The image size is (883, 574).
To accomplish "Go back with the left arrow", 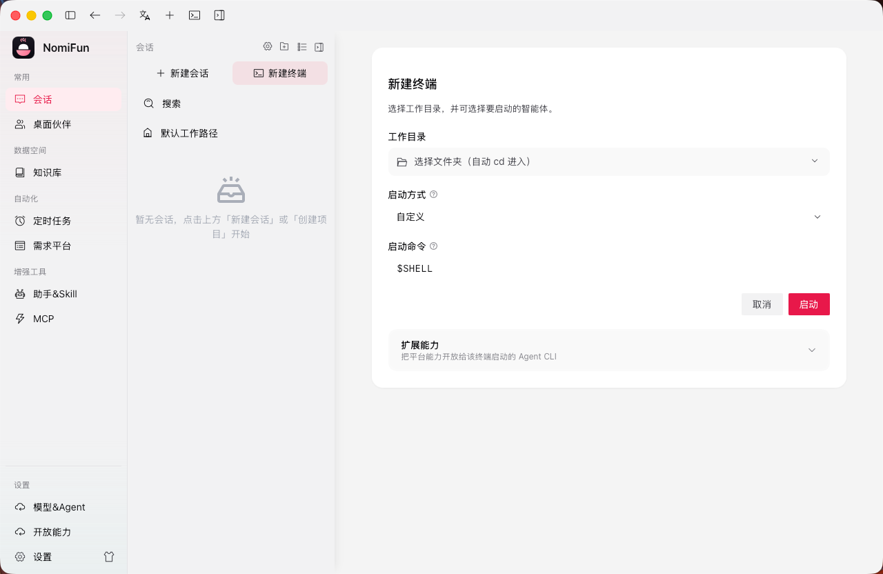I will [95, 15].
